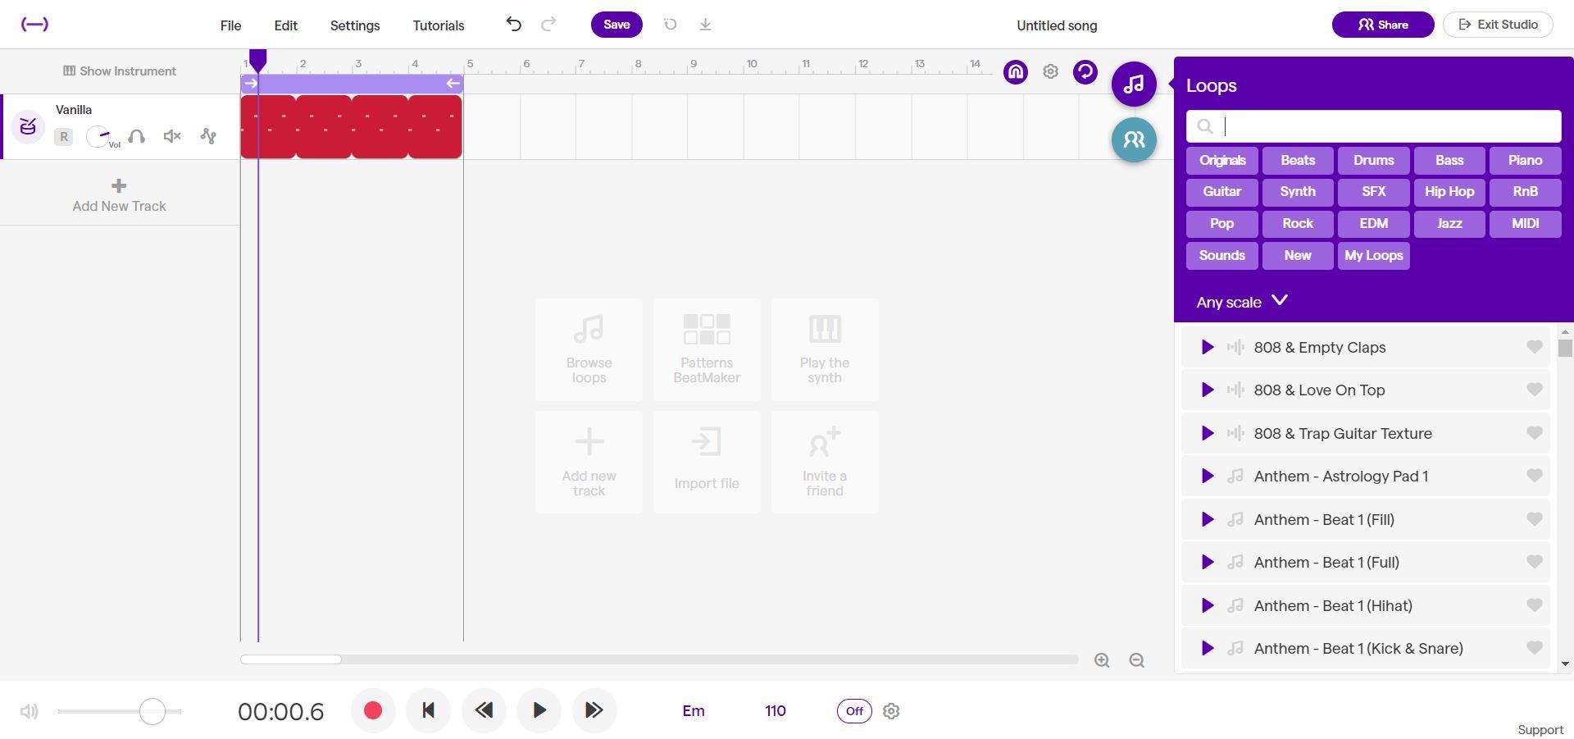Screen dimensions: 1574x739
Task: Open the Settings menu
Action: click(355, 25)
